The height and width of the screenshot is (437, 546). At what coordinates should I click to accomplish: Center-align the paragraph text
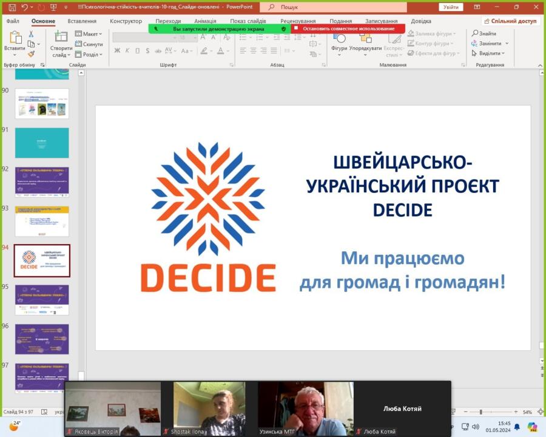pyautogui.click(x=253, y=51)
